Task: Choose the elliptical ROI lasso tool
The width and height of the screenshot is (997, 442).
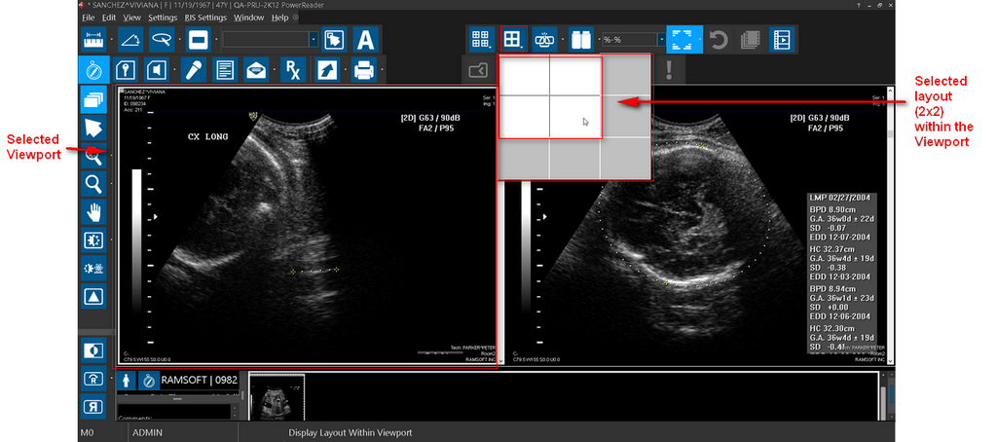Action: [x=164, y=39]
